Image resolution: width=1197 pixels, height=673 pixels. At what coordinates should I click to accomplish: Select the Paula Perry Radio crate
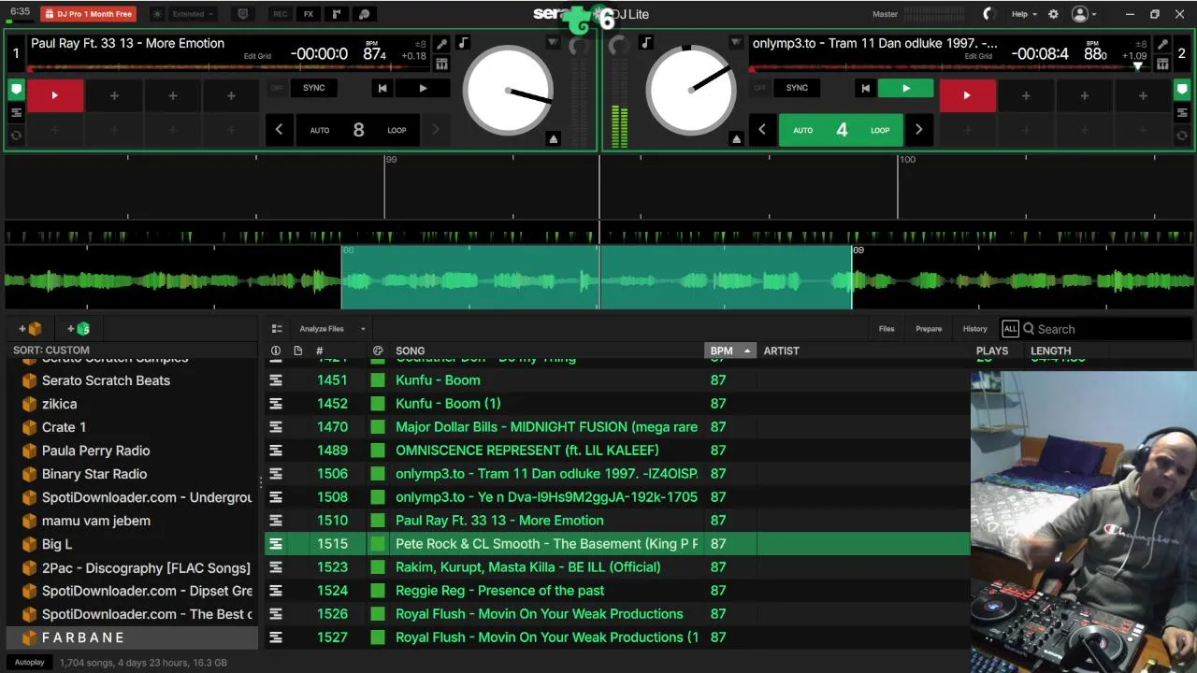[x=132, y=451]
